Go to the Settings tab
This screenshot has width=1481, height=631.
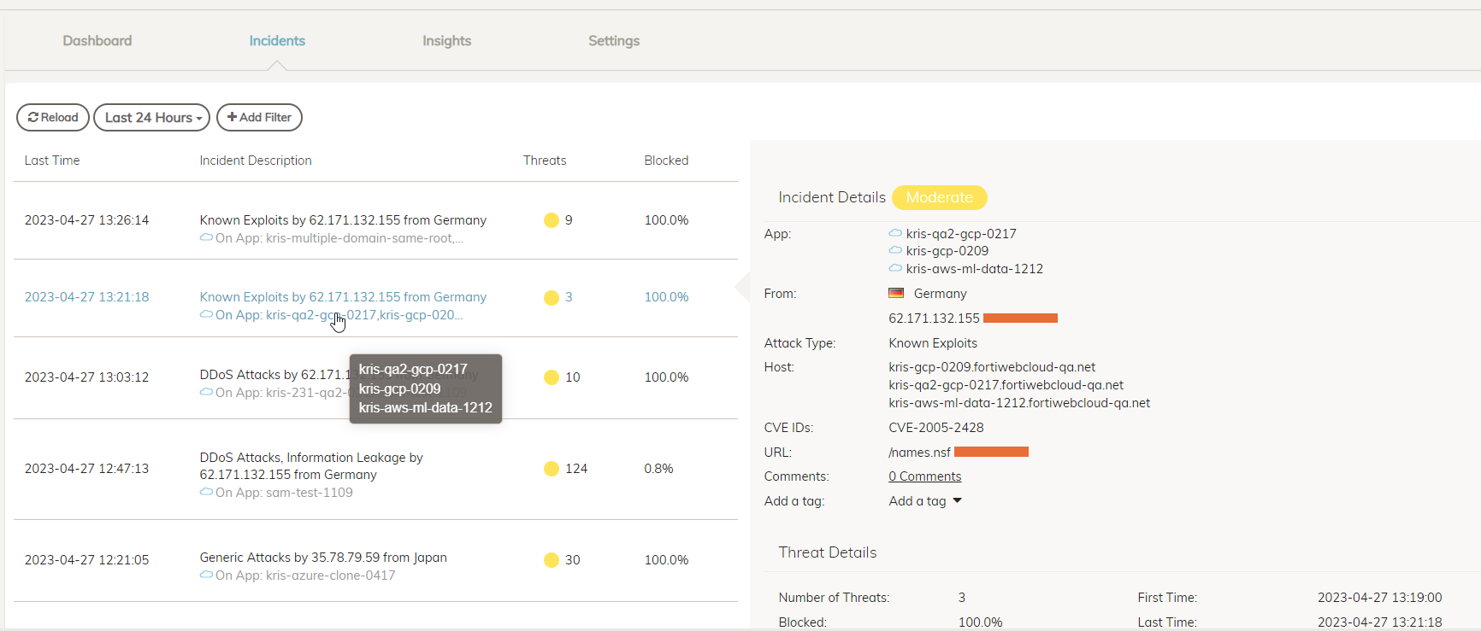[614, 41]
